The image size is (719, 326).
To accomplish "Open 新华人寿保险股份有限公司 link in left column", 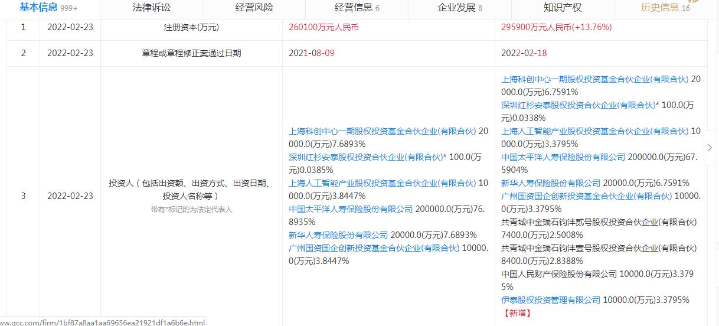I will [x=338, y=235].
